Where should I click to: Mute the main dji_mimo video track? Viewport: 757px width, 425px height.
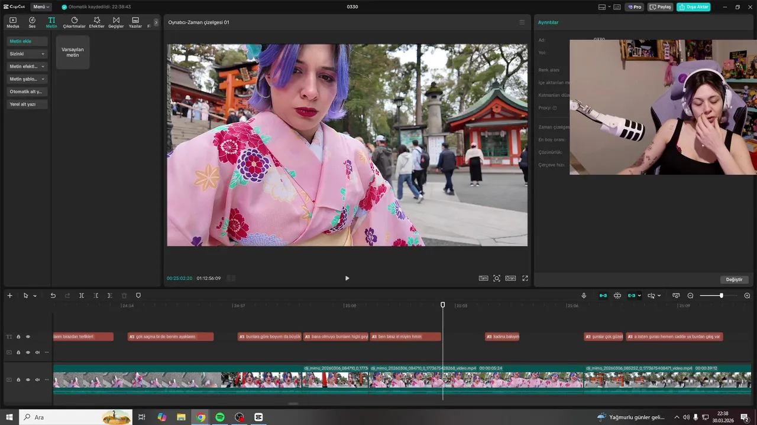click(x=37, y=380)
